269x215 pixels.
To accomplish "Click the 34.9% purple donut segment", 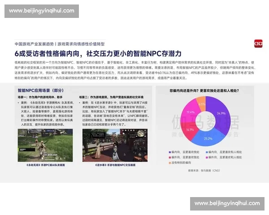I will [221, 113].
